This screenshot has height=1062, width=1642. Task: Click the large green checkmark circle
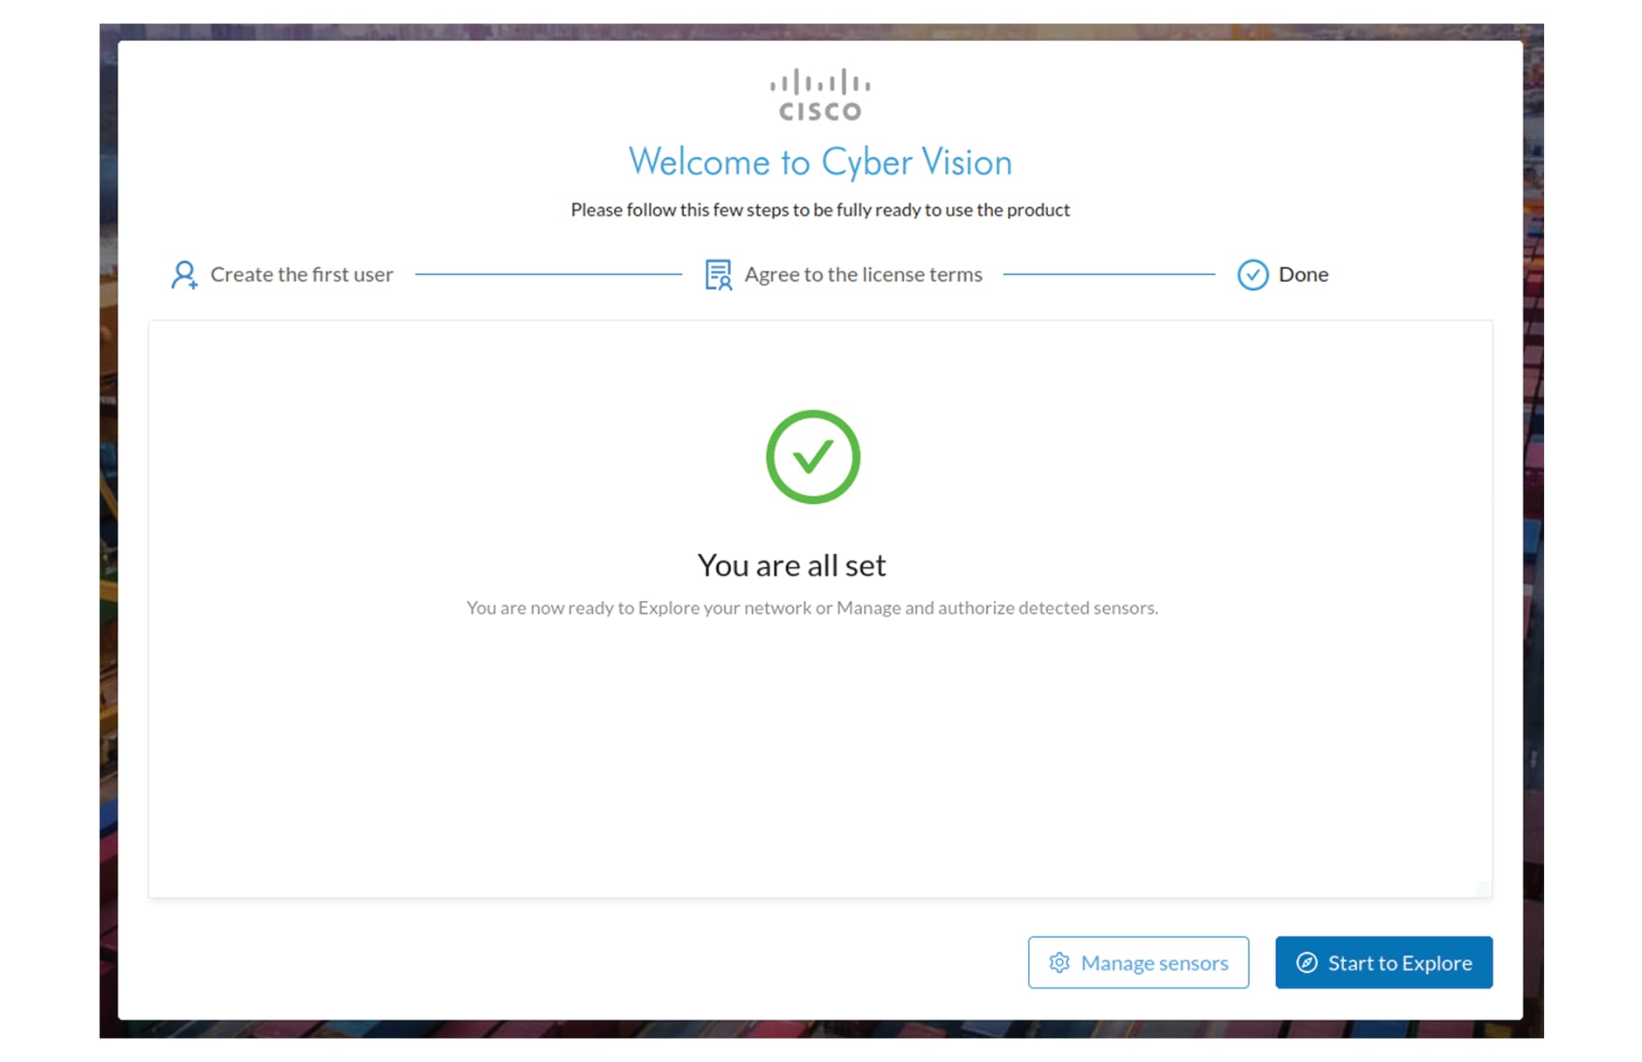(813, 457)
